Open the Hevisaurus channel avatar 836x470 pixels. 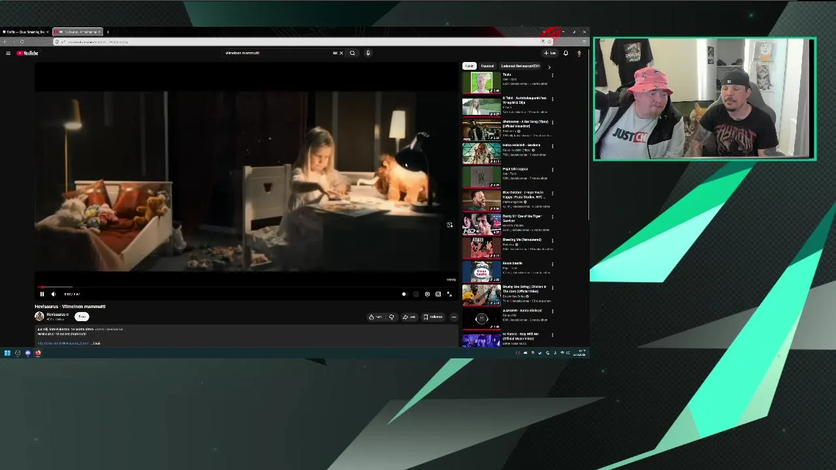pyautogui.click(x=39, y=317)
